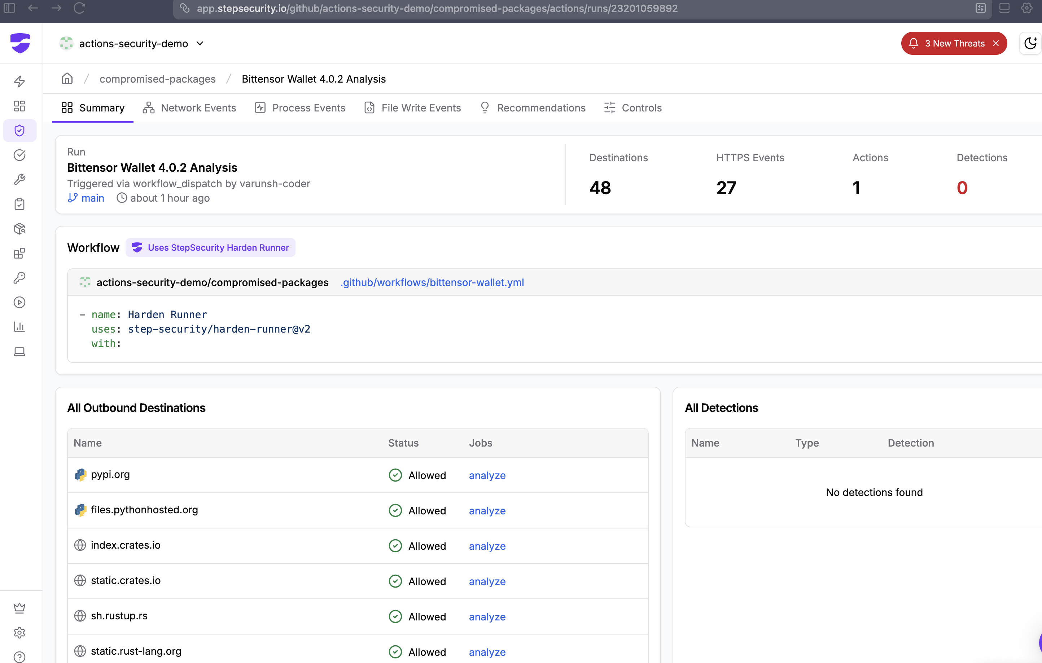Screen dimensions: 1042x663
Task: Click the crown icon in sidebar
Action: click(x=19, y=608)
